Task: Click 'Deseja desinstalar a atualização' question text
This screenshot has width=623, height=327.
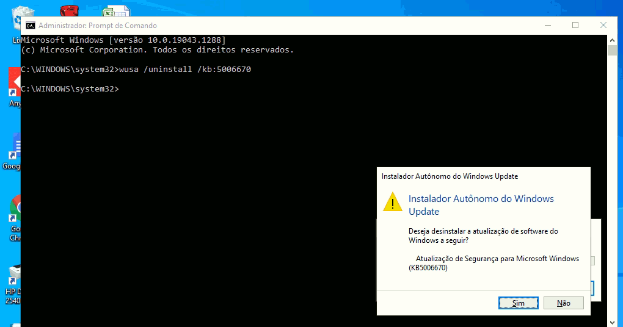Action: (483, 235)
